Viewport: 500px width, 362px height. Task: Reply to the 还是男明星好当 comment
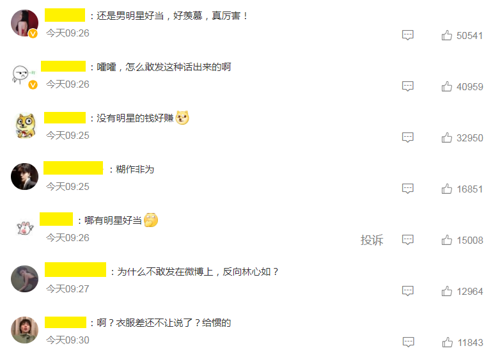[407, 35]
